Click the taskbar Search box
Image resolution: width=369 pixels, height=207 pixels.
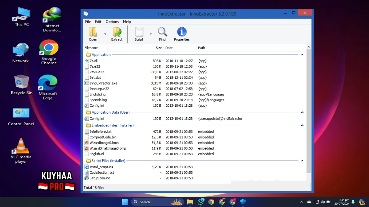click(158, 202)
